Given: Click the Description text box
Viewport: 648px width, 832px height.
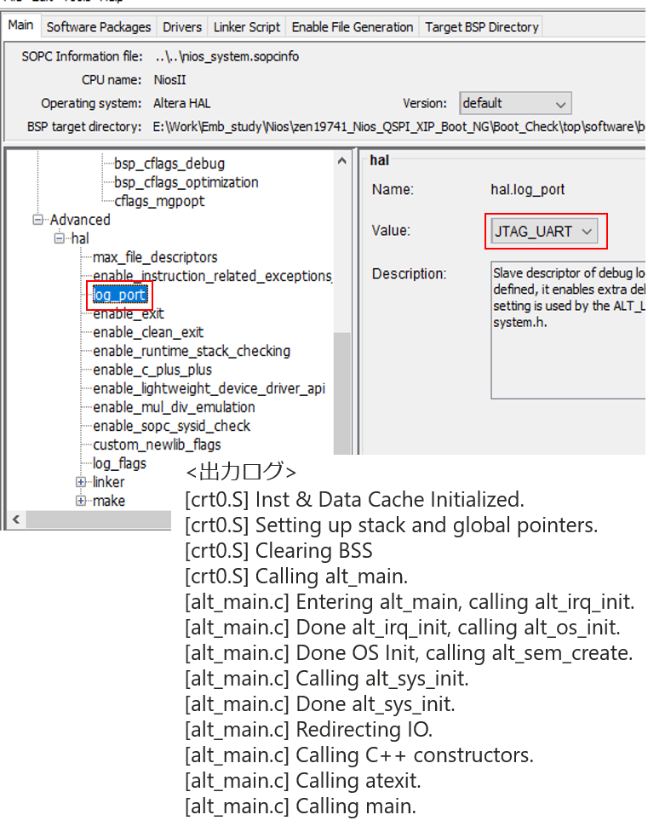Looking at the screenshot, I should 568,330.
